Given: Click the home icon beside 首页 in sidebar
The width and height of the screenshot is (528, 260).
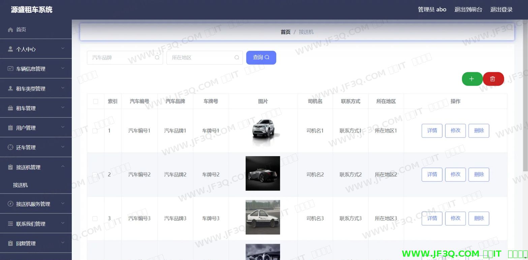Looking at the screenshot, I should coord(10,30).
